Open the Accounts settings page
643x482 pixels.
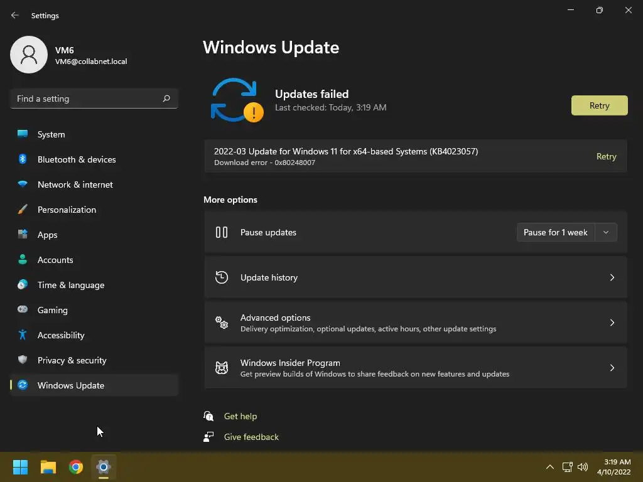(94, 259)
